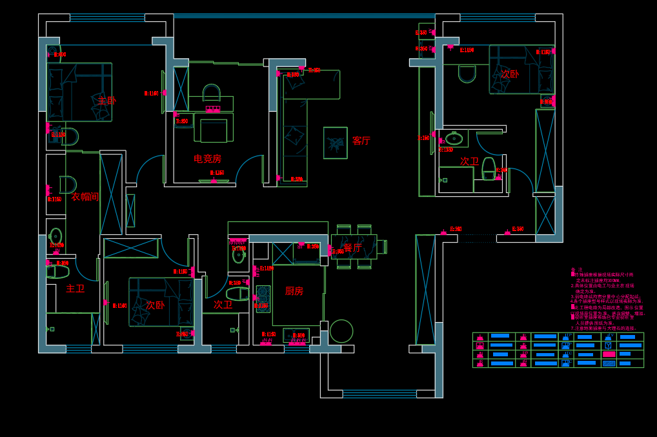Viewport: 657px width, 437px height.
Task: Select the dining table under 餐厅 label
Action: [354, 247]
